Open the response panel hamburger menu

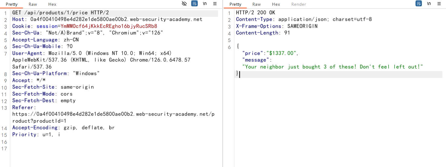[439, 4]
